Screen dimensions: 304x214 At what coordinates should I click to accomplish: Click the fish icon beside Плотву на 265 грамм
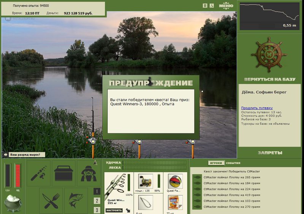click(197, 177)
